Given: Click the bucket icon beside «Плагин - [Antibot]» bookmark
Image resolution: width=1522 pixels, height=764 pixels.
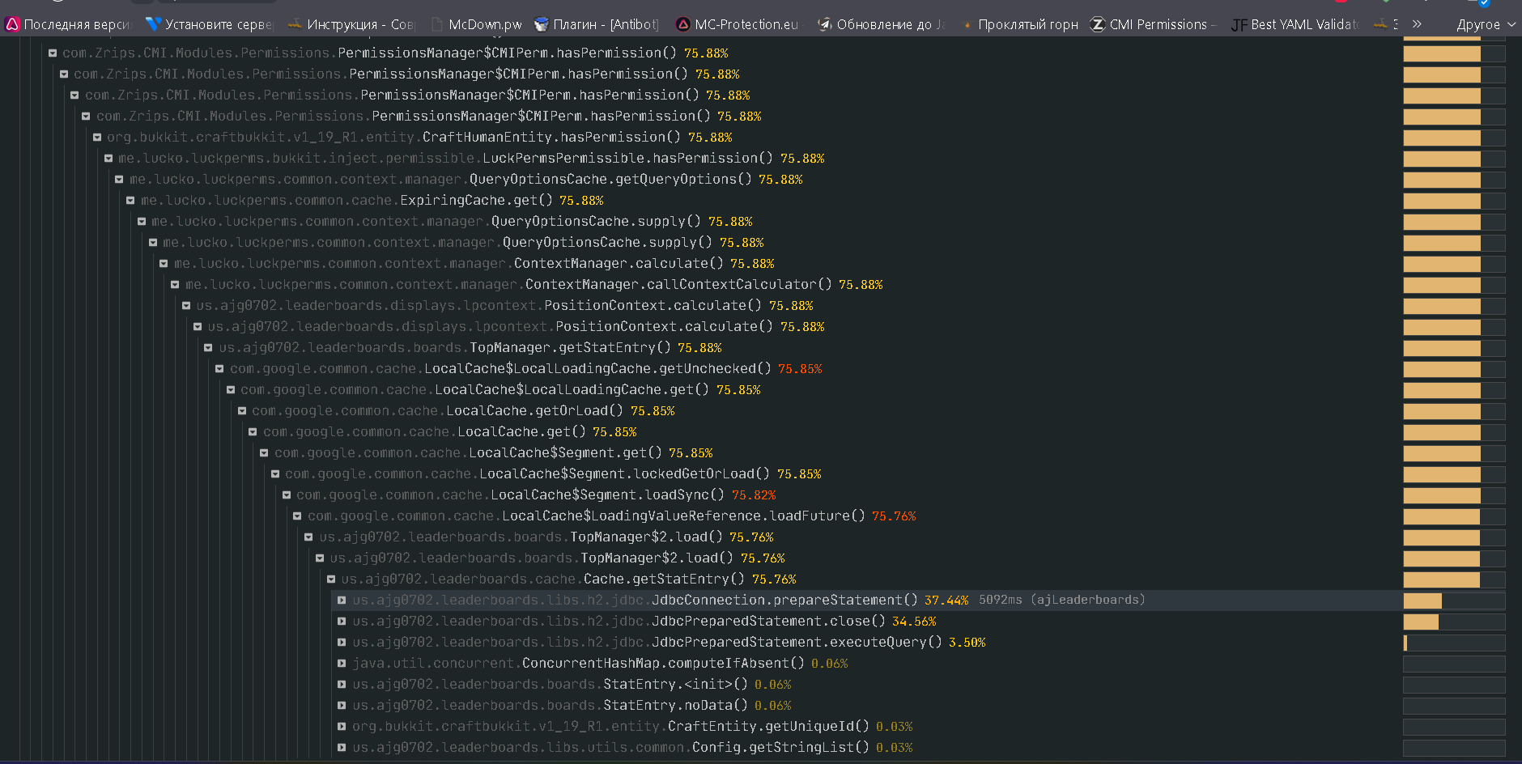Looking at the screenshot, I should point(541,24).
